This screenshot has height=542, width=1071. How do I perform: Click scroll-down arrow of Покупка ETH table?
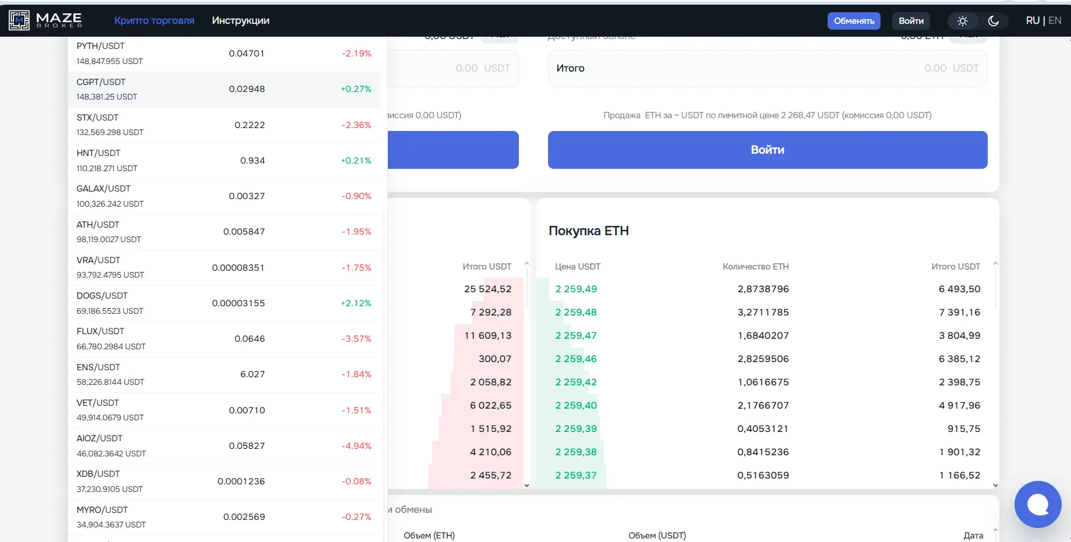pyautogui.click(x=995, y=485)
